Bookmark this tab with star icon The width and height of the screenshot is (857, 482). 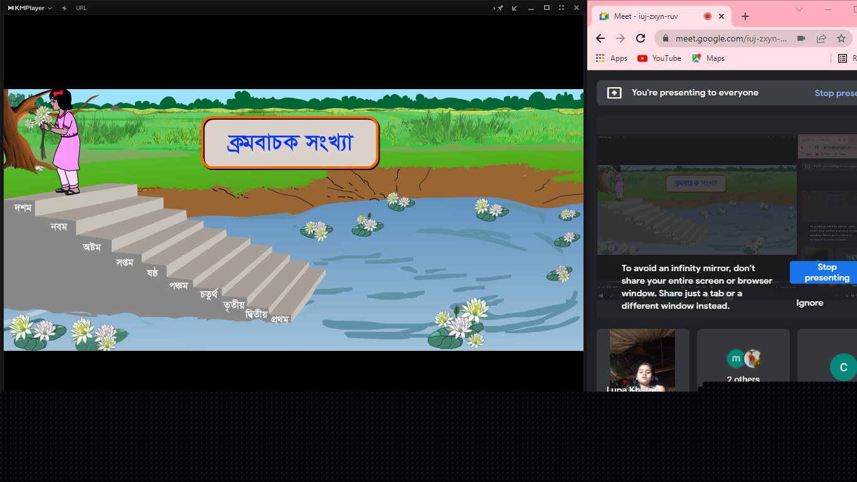coord(841,38)
